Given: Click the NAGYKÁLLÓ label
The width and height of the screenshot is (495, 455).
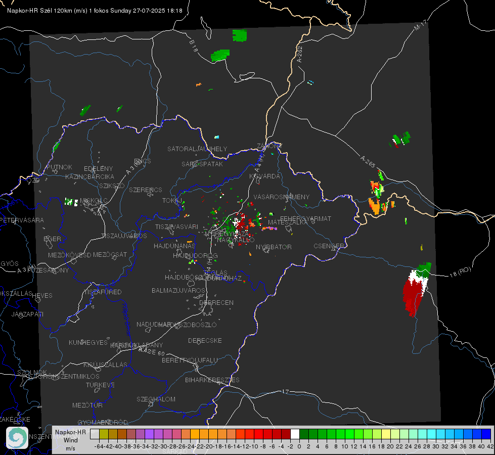Looking at the screenshot, I should [236, 240].
